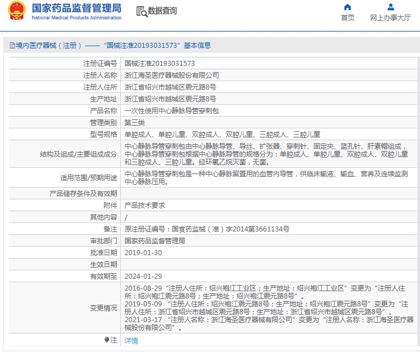This screenshot has height=352, width=420.
Task: Click the 第三类 category value
Action: [x=135, y=123]
